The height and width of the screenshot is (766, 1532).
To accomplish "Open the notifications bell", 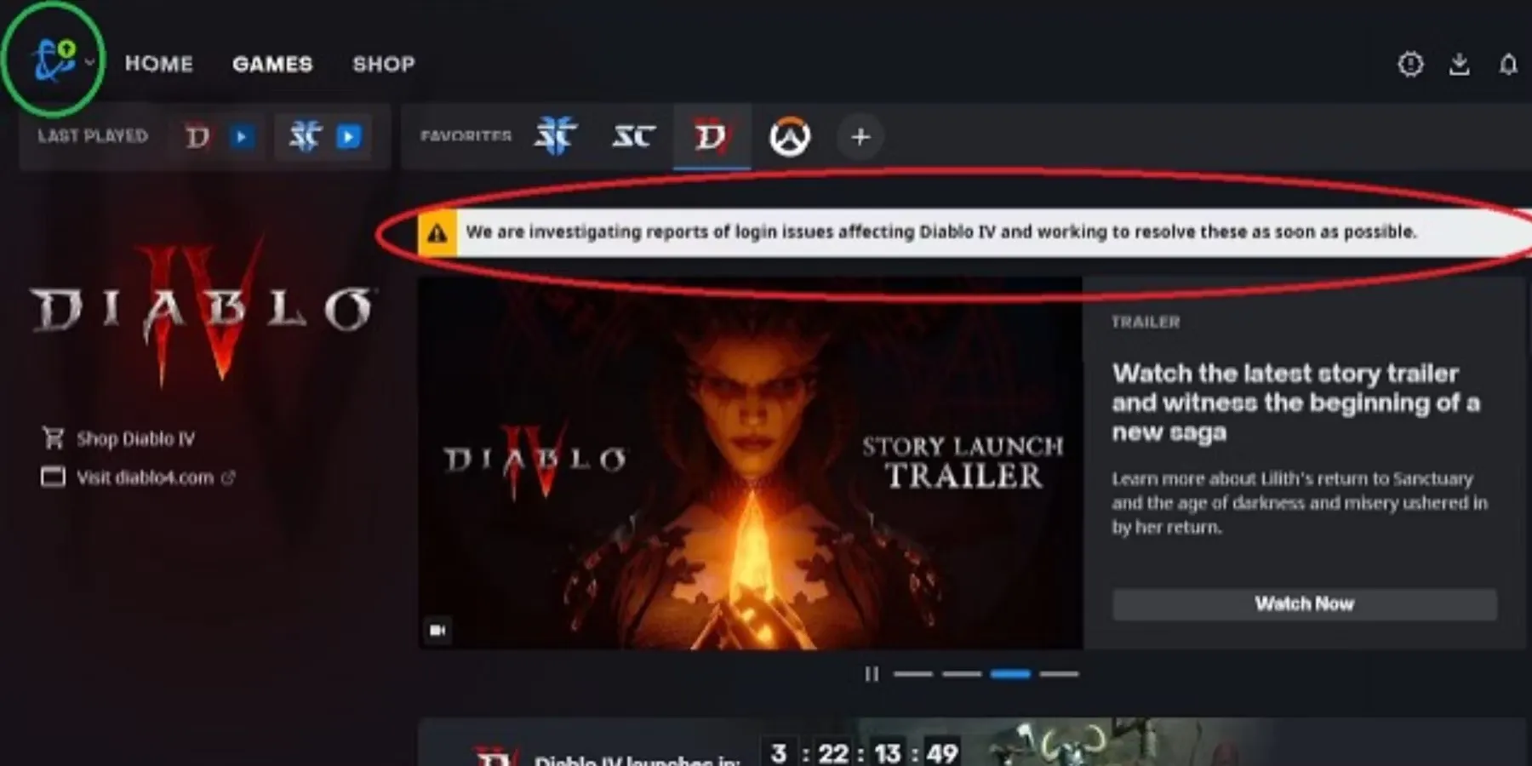I will click(1507, 65).
